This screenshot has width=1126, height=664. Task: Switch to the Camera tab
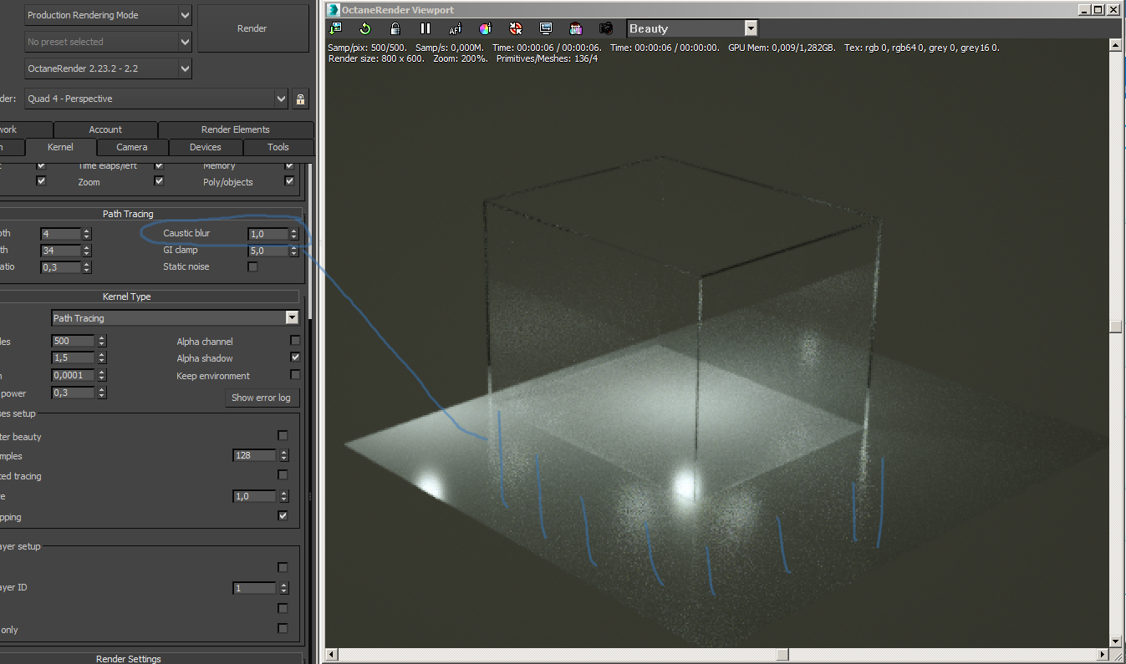[x=132, y=147]
